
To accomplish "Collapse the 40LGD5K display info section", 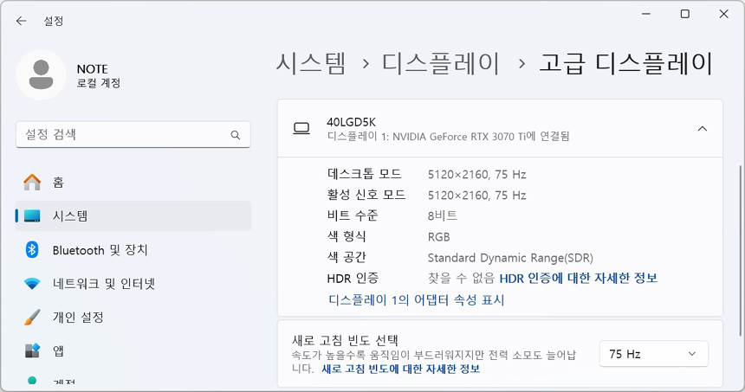I will coord(702,129).
